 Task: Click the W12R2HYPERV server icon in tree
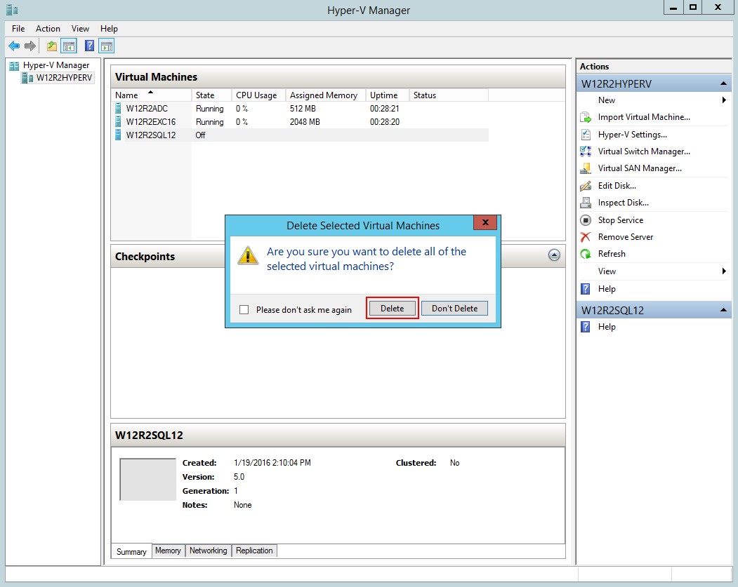[27, 78]
